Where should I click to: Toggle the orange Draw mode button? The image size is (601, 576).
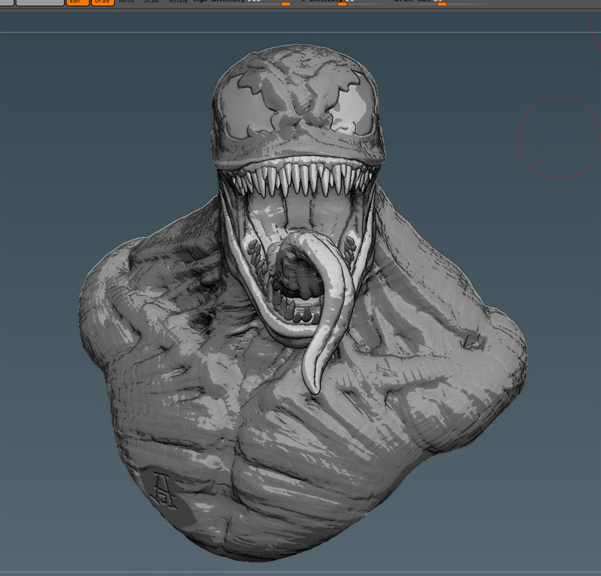pyautogui.click(x=103, y=2)
